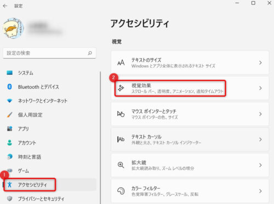The height and width of the screenshot is (204, 274).
Task: Expand テキストのサイズ chevron
Action: (x=260, y=63)
